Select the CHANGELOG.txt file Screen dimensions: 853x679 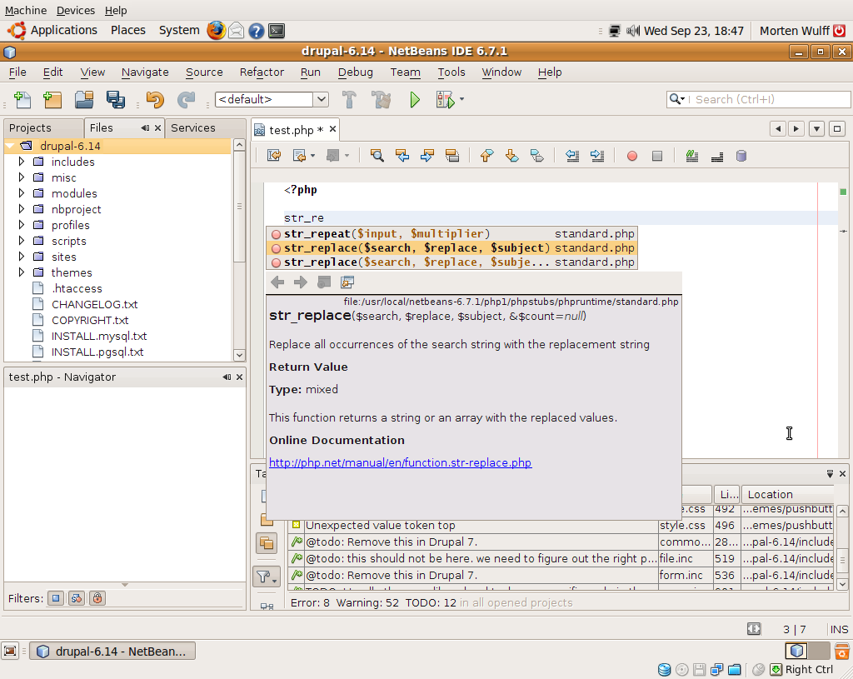click(x=95, y=304)
